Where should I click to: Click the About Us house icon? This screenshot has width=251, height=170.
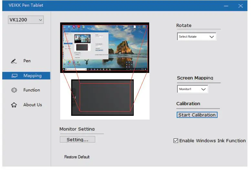[14, 105]
